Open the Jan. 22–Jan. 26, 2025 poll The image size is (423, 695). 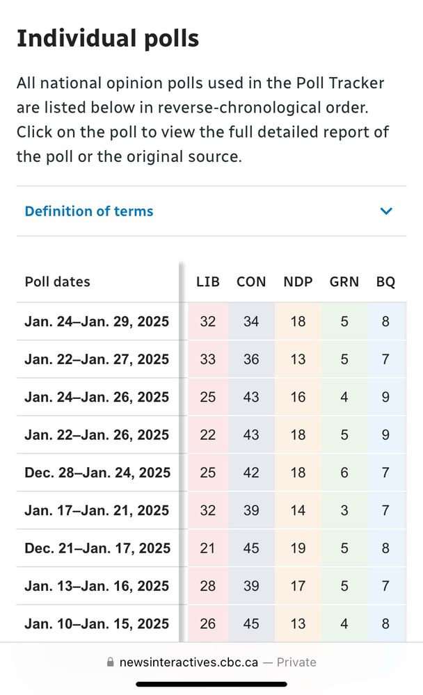point(97,434)
